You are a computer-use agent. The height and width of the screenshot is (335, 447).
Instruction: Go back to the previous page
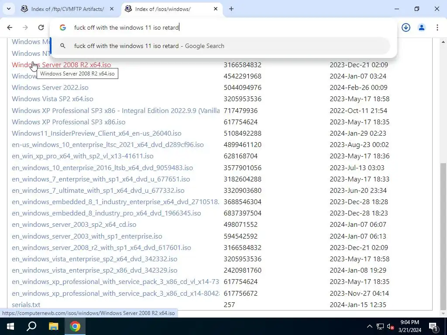click(x=10, y=27)
